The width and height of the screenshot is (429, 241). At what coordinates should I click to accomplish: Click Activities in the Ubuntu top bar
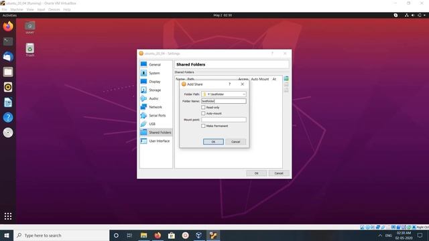pos(9,15)
